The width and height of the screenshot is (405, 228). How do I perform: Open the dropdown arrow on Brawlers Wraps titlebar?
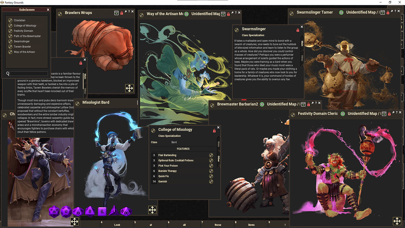tap(116, 13)
